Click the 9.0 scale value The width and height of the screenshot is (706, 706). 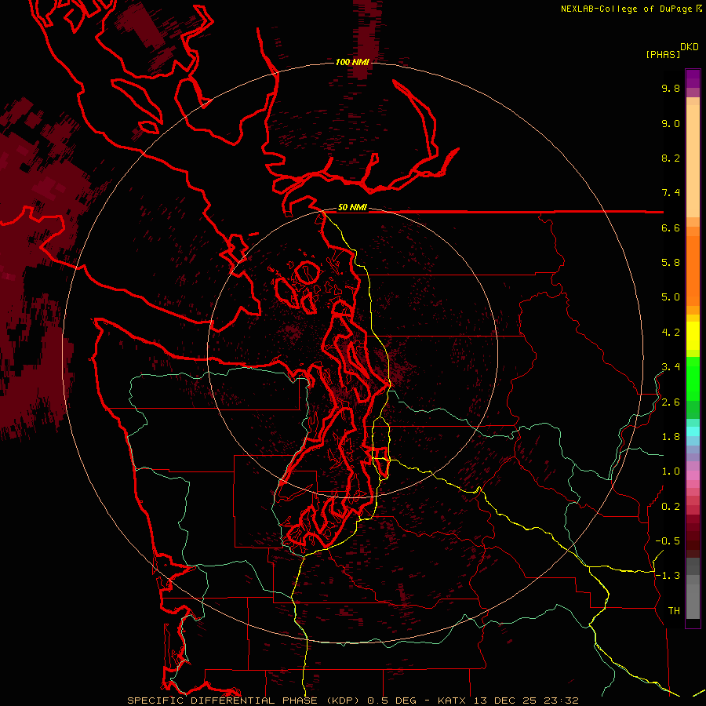point(671,123)
